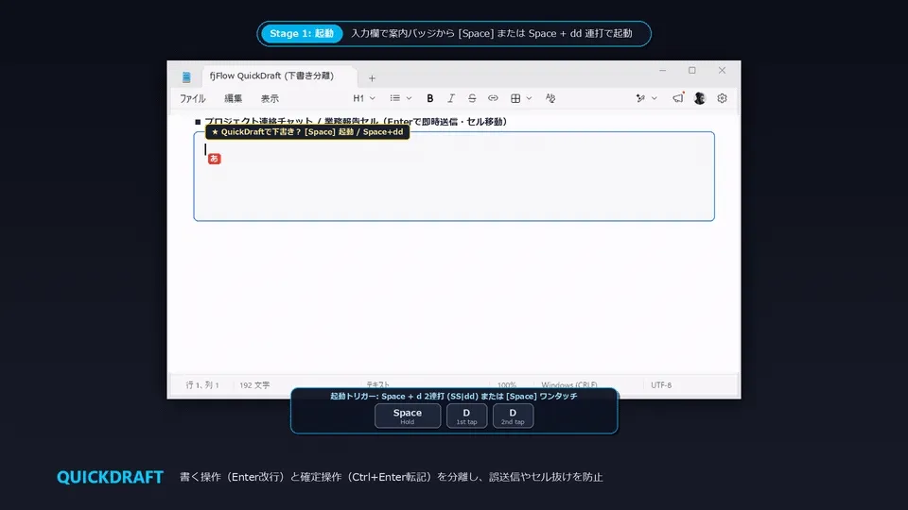Toggle italic formatting

click(450, 98)
